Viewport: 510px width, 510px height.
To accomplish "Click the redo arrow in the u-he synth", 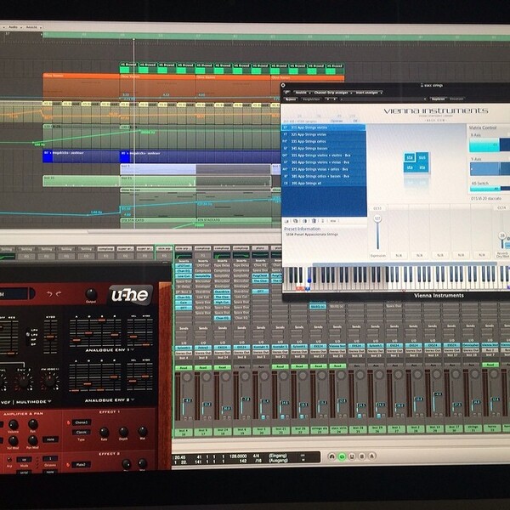I will click(59, 294).
